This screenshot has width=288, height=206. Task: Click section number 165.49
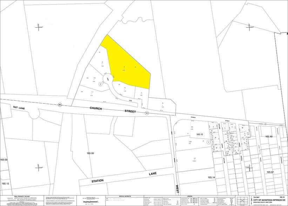269,137
